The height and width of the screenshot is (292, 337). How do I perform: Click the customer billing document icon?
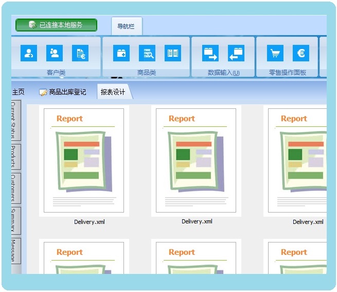[80, 53]
